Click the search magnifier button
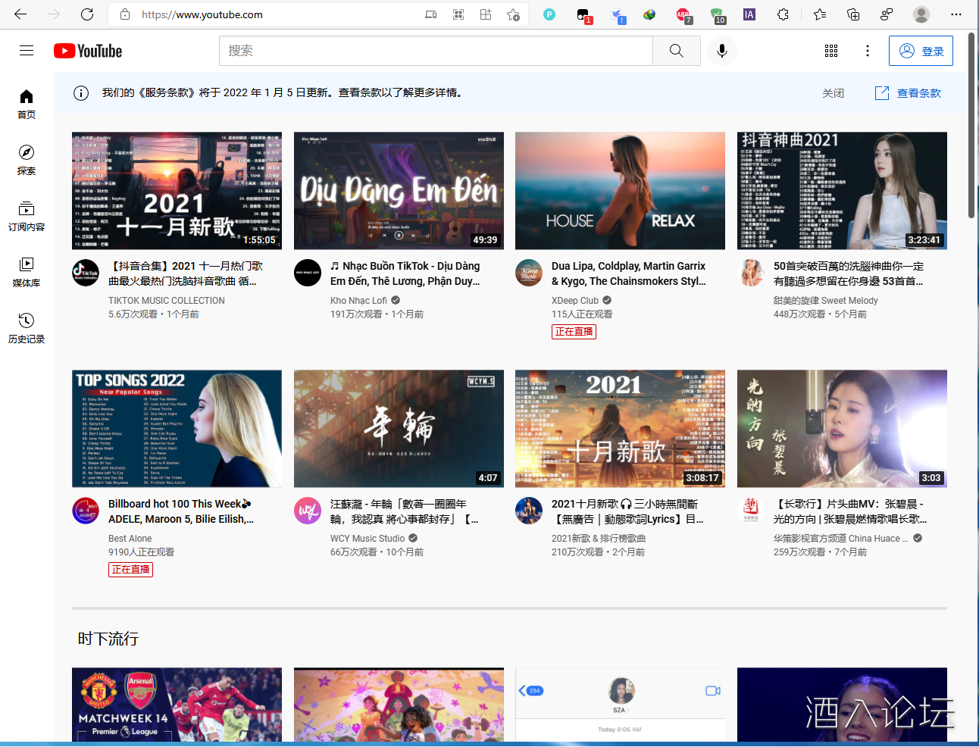 pyautogui.click(x=677, y=51)
